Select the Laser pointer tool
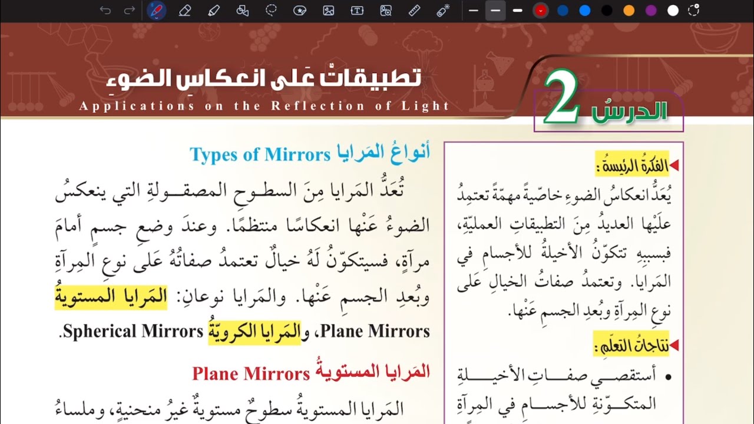Viewport: 754px width, 424px height. tap(443, 11)
